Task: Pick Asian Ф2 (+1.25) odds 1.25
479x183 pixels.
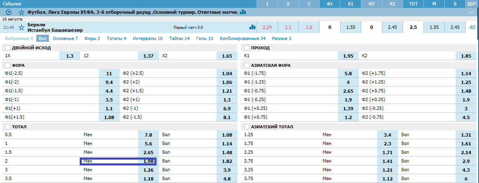Action: coord(466,82)
